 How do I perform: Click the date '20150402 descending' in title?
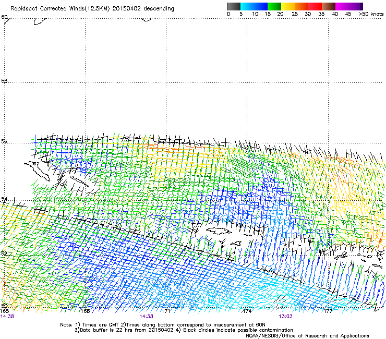pos(143,9)
